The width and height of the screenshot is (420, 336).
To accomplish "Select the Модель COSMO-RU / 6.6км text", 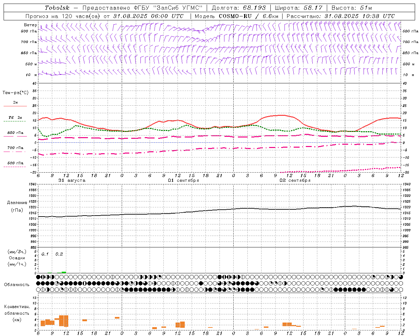I will [x=237, y=16].
